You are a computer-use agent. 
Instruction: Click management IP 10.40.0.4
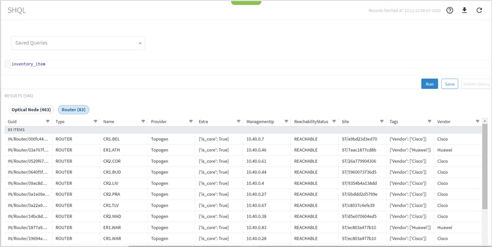[x=255, y=183]
